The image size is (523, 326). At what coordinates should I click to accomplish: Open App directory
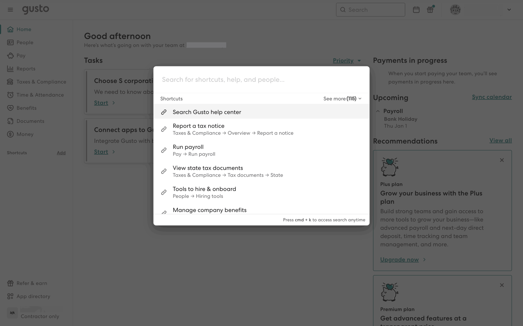(x=33, y=296)
